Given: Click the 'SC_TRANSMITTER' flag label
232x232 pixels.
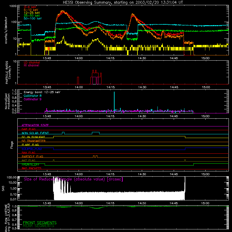Looking at the screenshot, I should [x=34, y=141].
